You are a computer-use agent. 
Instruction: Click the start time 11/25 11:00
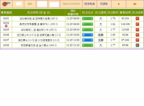pos(73,40)
